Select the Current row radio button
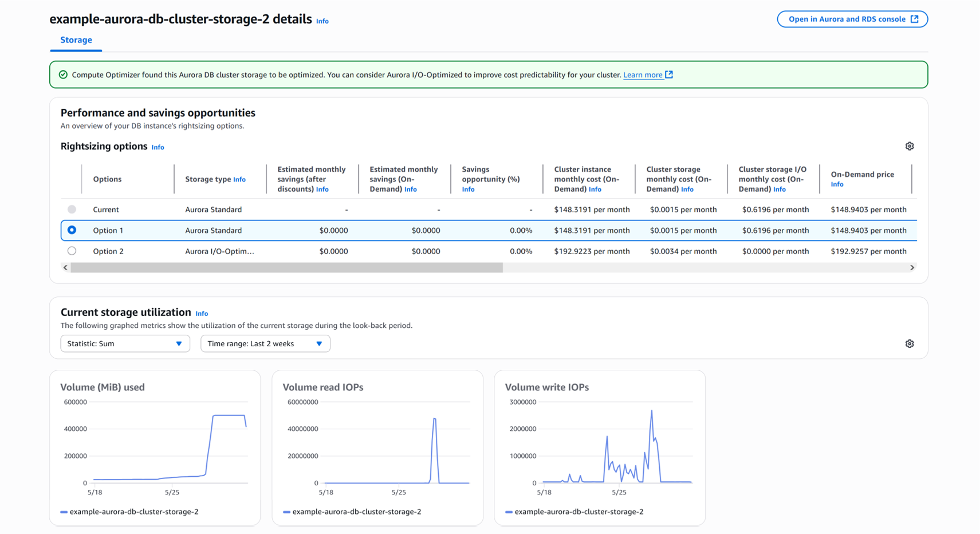980x534 pixels. (x=72, y=209)
